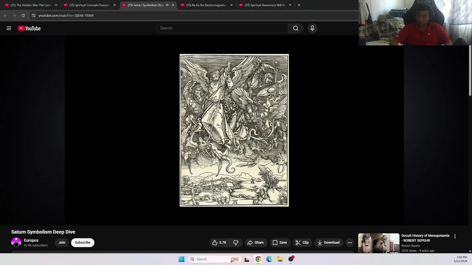
Task: Open the Occult History of Mesopotamia title
Action: click(x=426, y=238)
